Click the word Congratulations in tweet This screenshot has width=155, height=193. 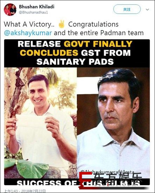pos(93,24)
